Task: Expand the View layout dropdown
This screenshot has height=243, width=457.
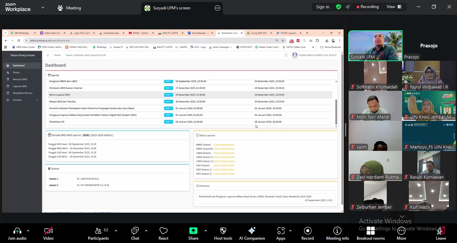Action: pos(394,7)
